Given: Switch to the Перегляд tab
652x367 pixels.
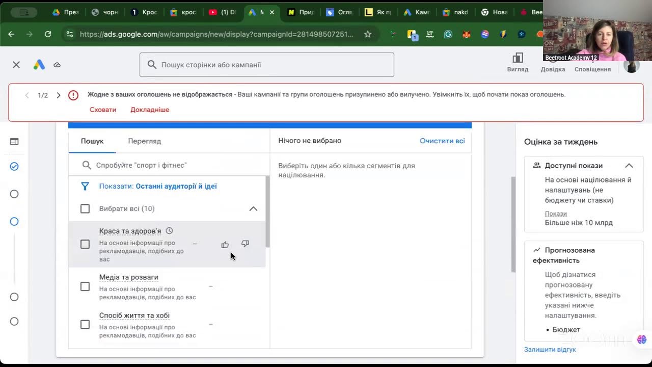Looking at the screenshot, I should pyautogui.click(x=145, y=141).
